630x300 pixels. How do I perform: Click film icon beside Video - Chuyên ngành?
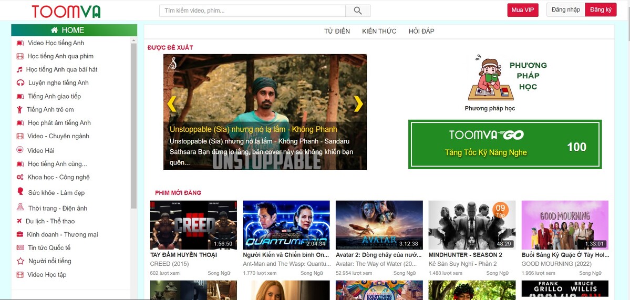(x=20, y=136)
